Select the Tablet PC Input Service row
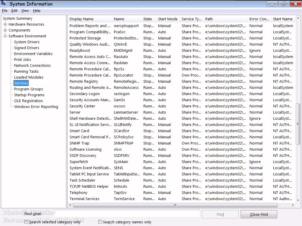Screen dimensions: 302x226 tap(181, 174)
